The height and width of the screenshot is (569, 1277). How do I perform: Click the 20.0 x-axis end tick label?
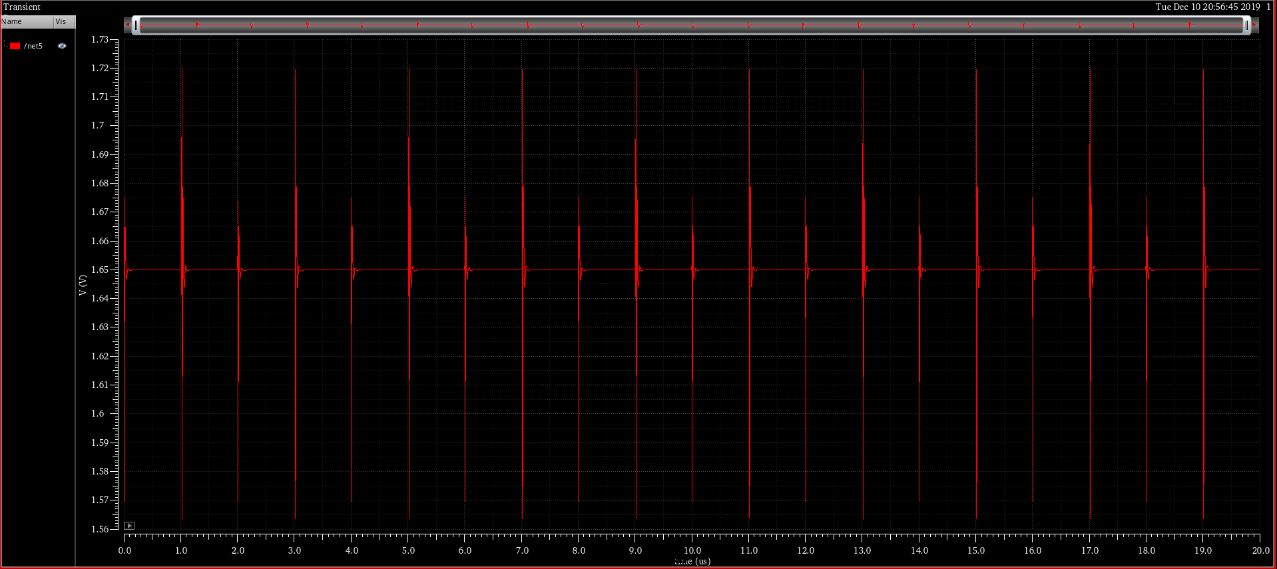(1260, 550)
